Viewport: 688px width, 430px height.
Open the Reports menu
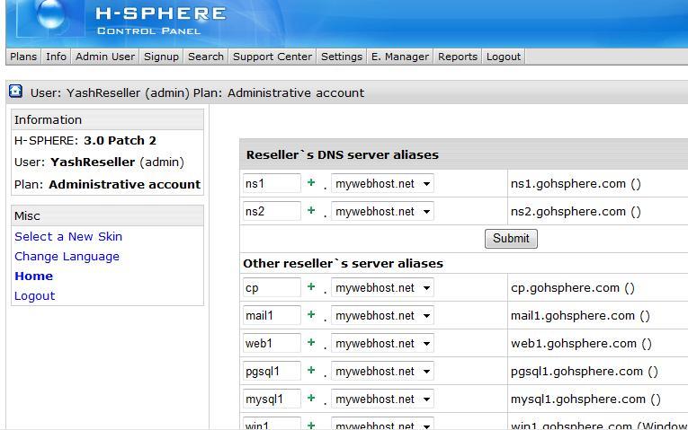457,57
